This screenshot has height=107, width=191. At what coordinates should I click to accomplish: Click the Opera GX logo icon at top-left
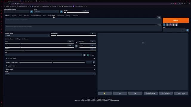1,1
